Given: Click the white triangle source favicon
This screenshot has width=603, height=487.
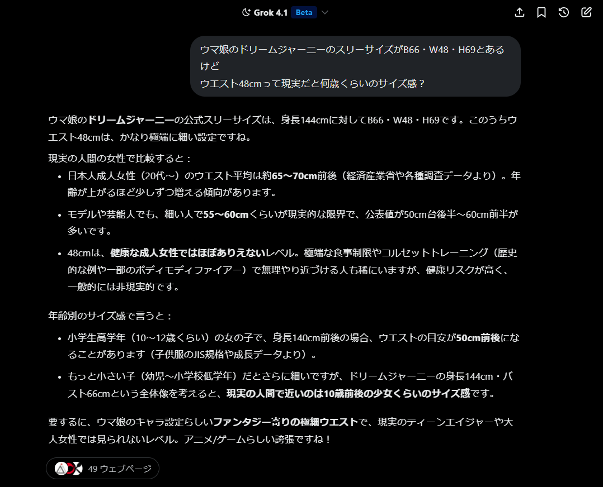Looking at the screenshot, I should pyautogui.click(x=61, y=469).
